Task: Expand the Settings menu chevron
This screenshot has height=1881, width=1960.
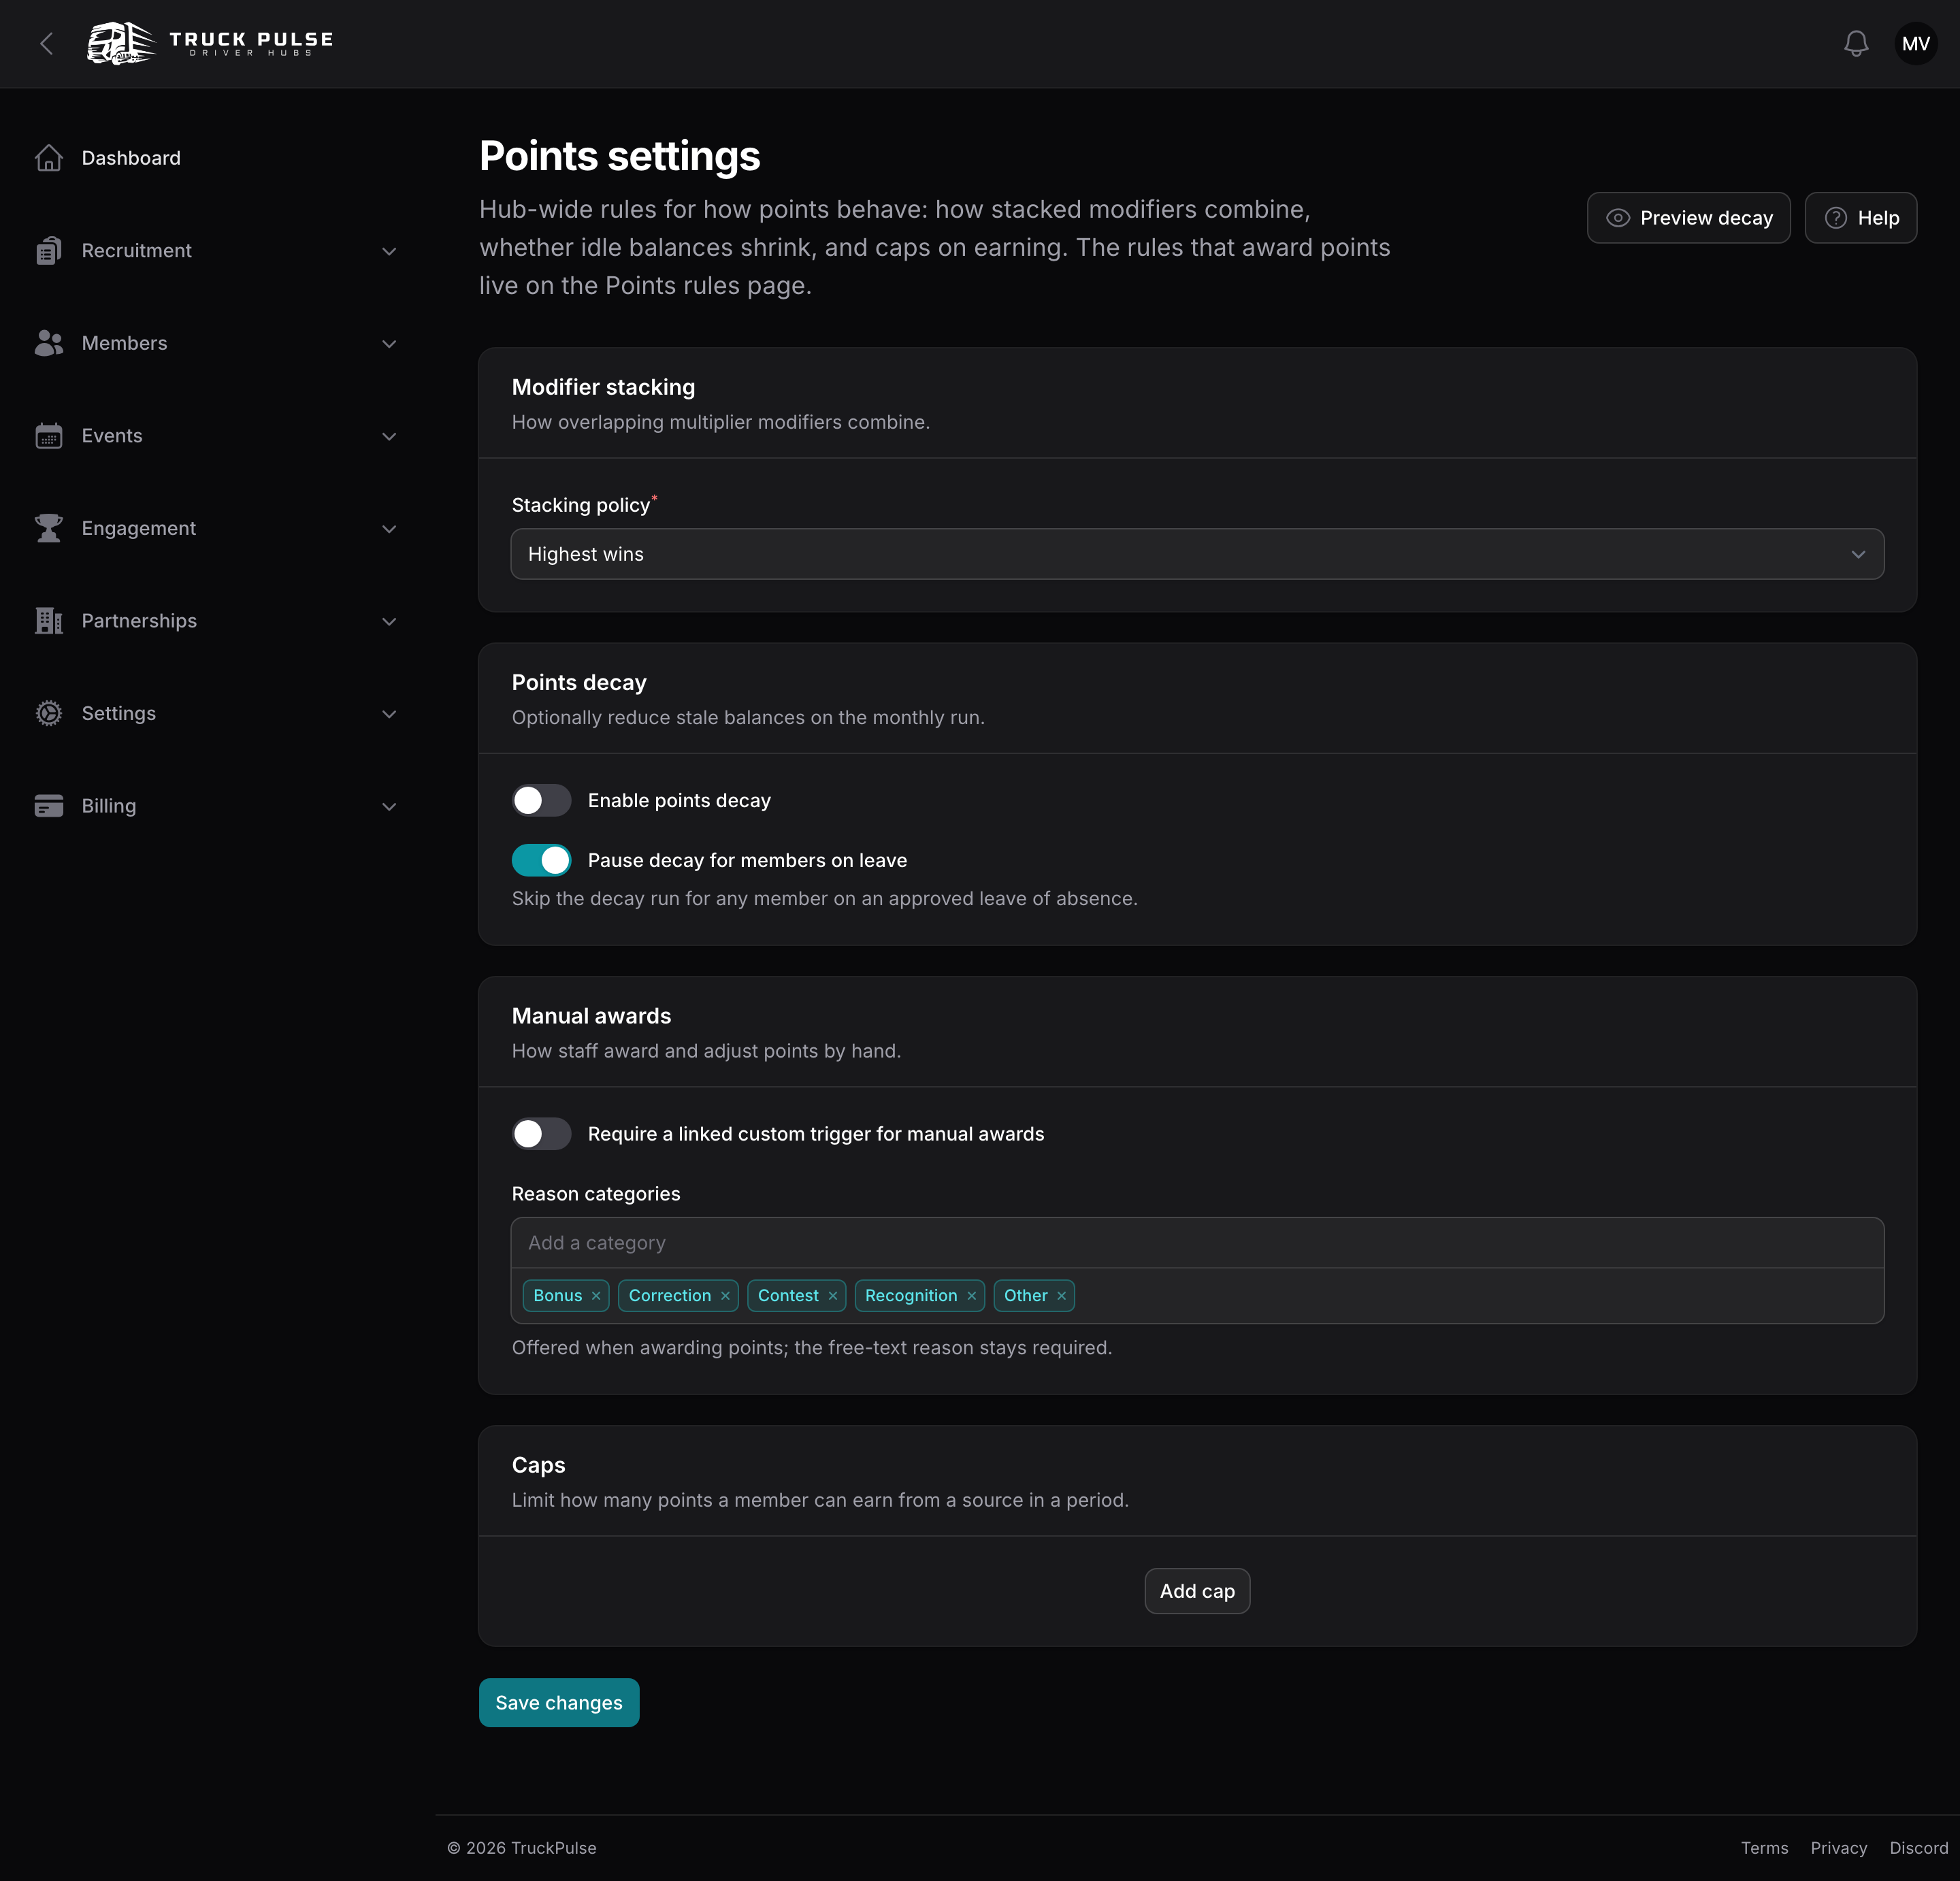Action: pos(389,714)
